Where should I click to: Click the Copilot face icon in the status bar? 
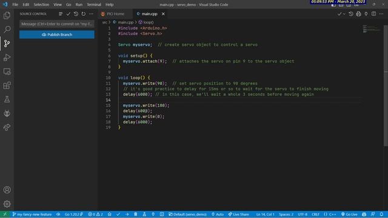pos(364,214)
